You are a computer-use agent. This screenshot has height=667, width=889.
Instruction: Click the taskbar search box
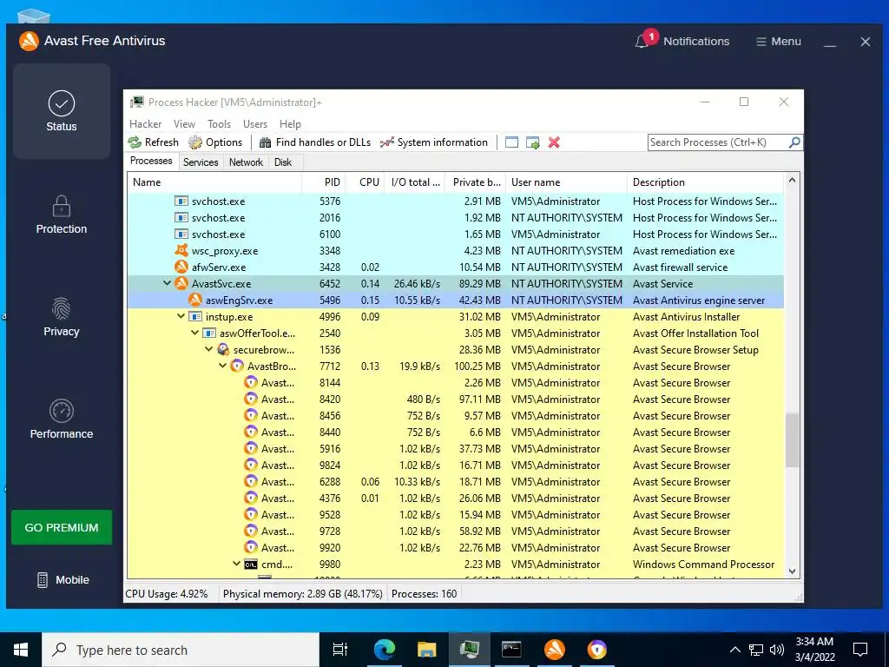click(x=181, y=650)
